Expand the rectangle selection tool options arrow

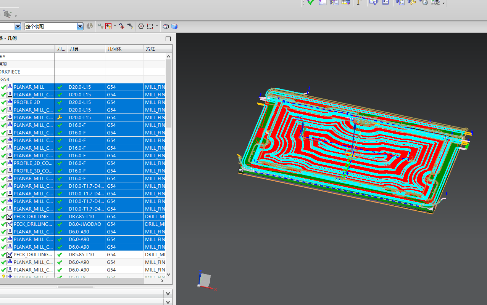point(157,26)
